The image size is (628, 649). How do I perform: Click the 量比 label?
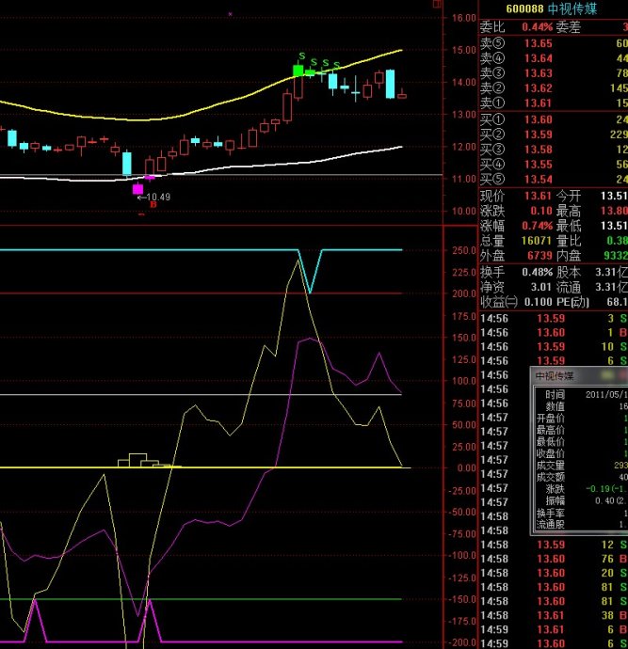[x=569, y=241]
